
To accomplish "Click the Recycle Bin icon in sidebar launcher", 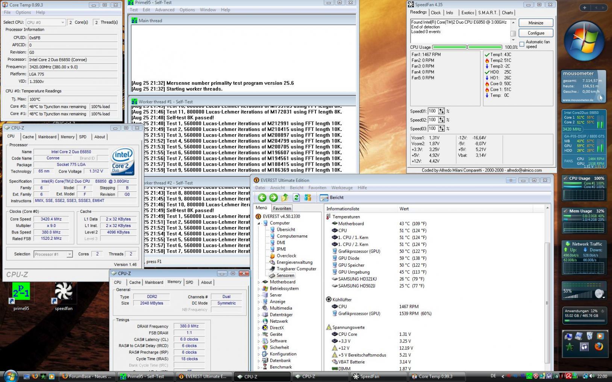I will (x=589, y=336).
